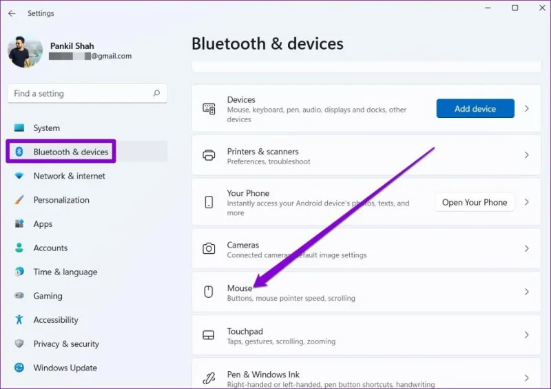This screenshot has height=389, width=551.
Task: Click the Personalization paintbrush icon
Action: (x=19, y=200)
